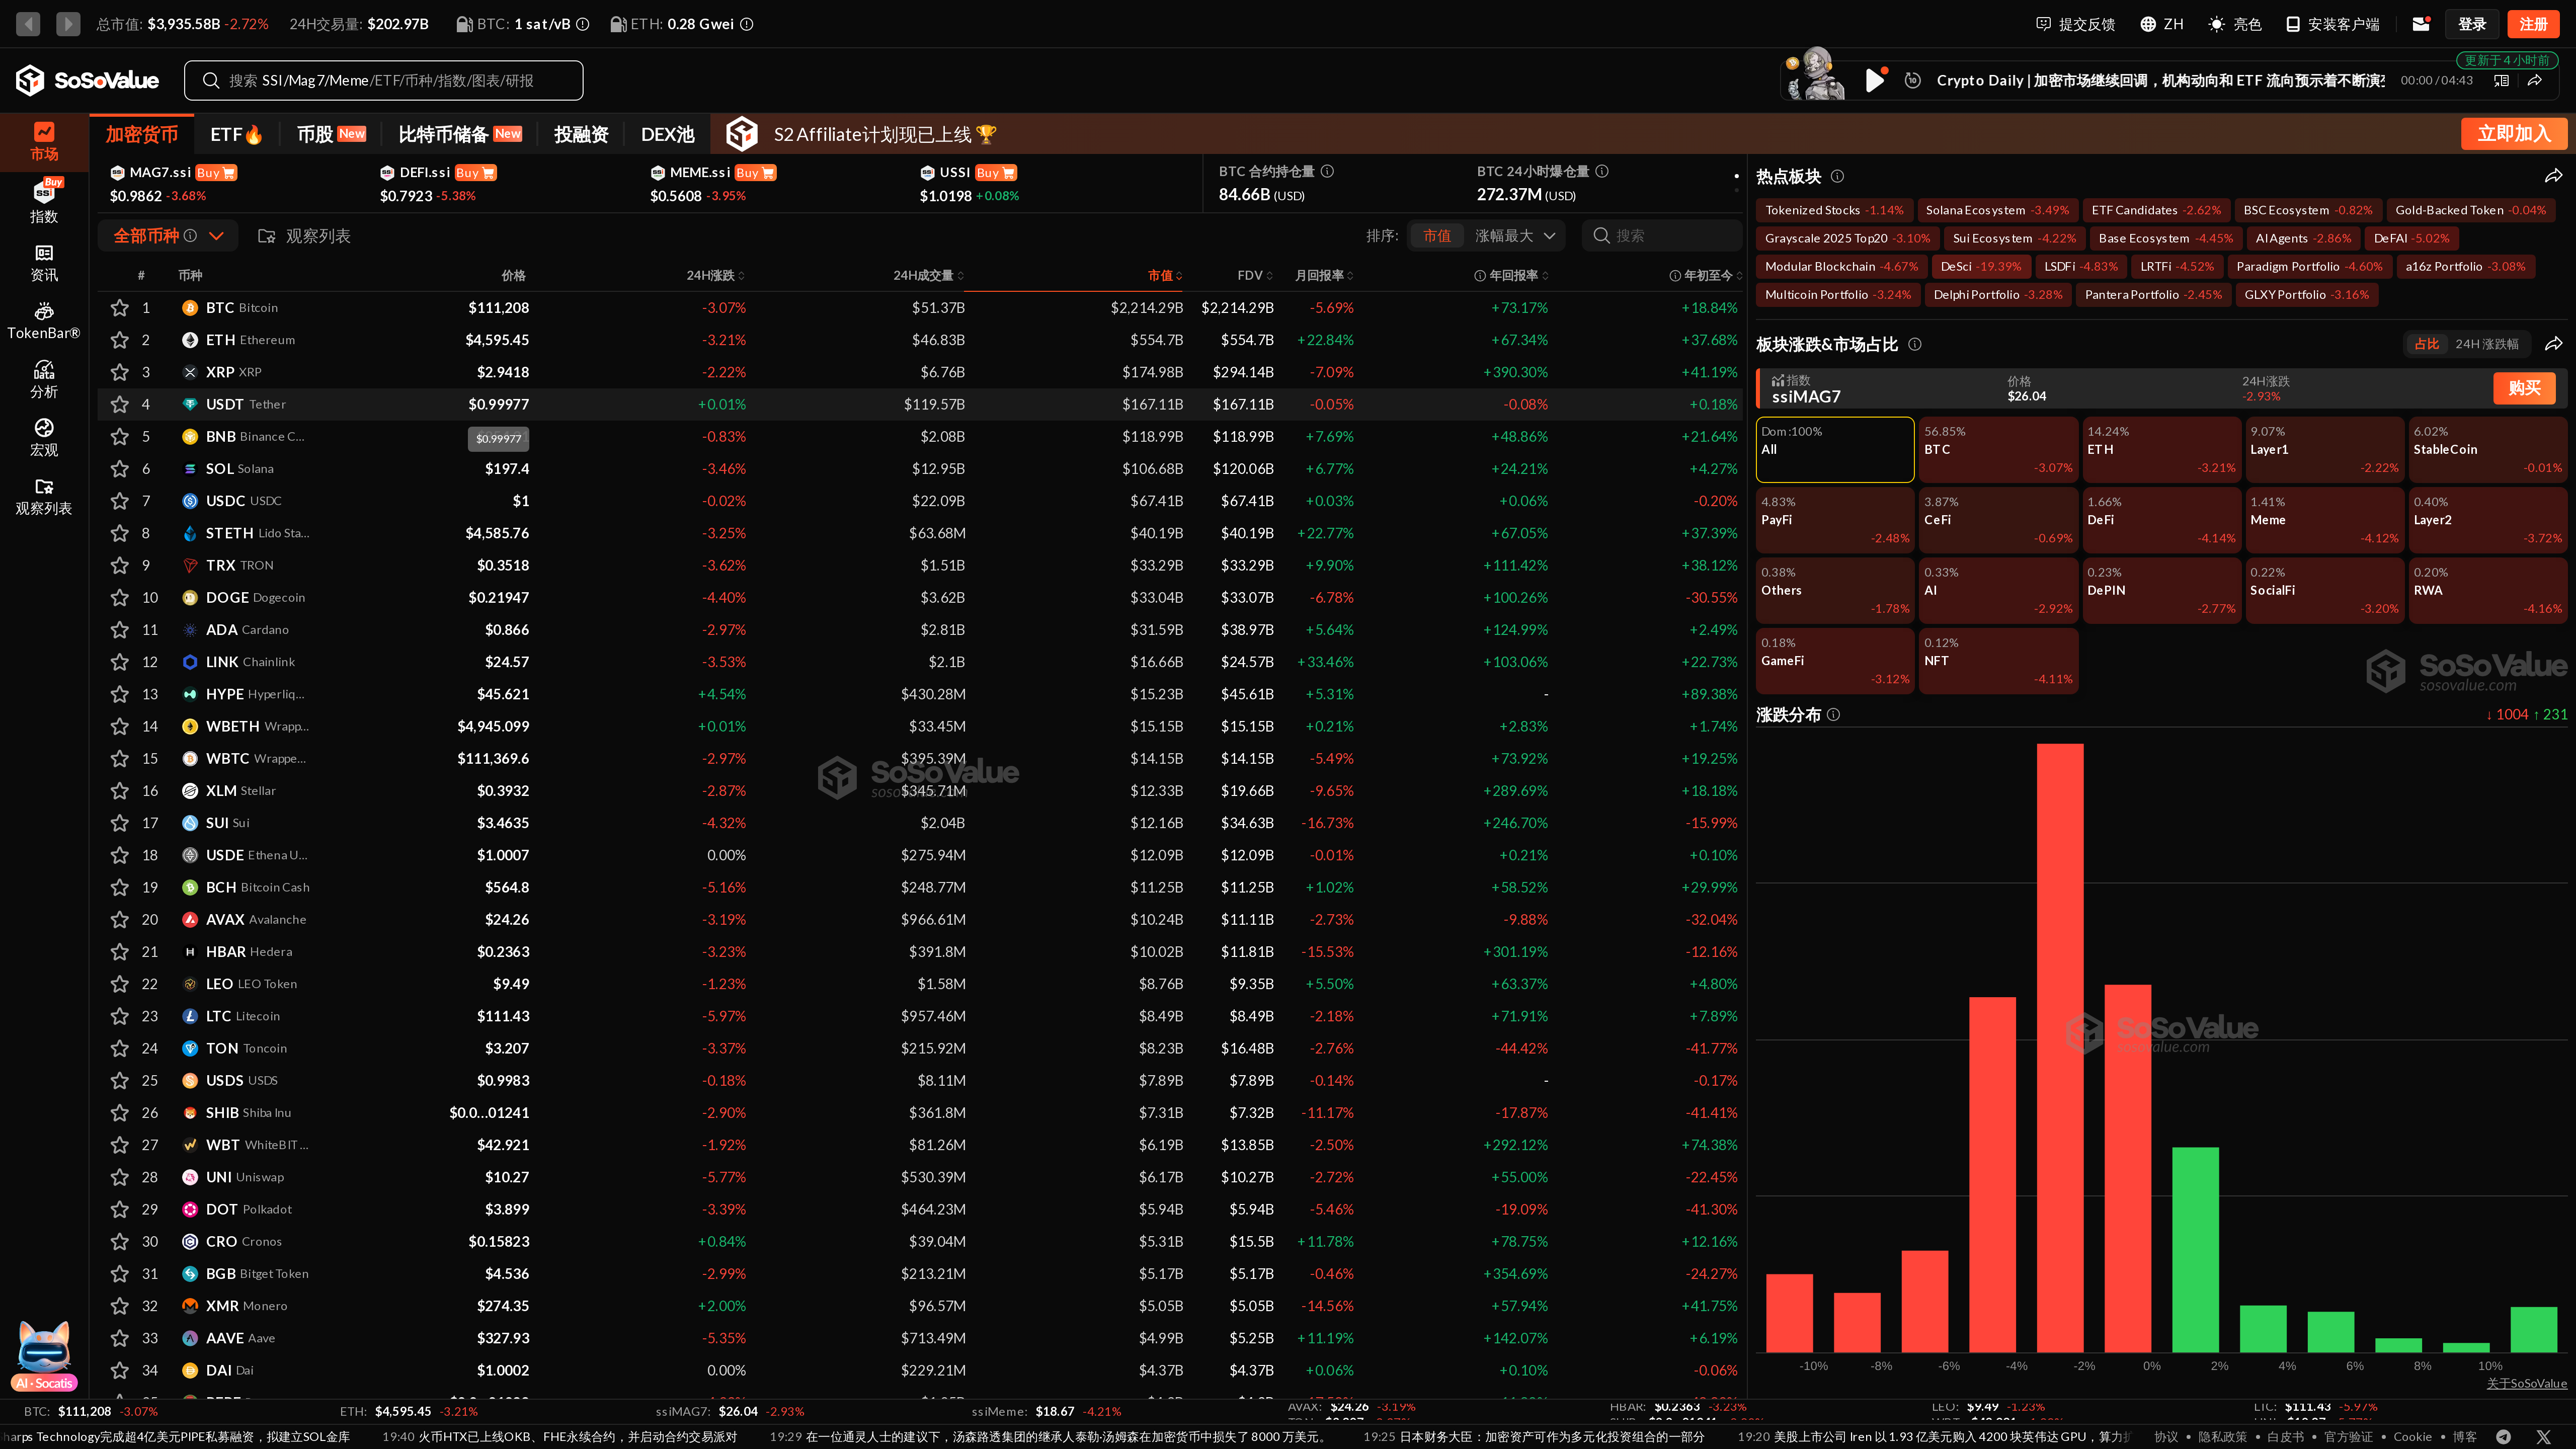Star BTC Bitcoin to watchlist
The width and height of the screenshot is (2576, 1449).
coord(120,307)
